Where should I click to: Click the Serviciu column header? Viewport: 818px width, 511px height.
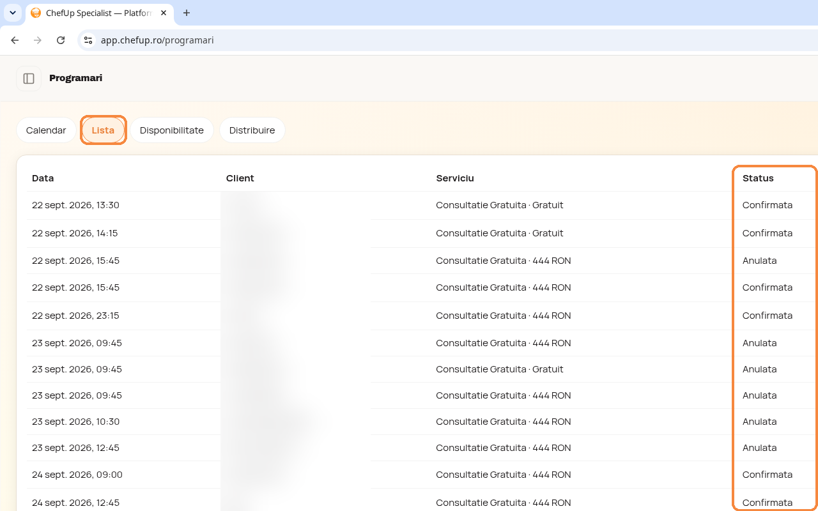coord(455,178)
